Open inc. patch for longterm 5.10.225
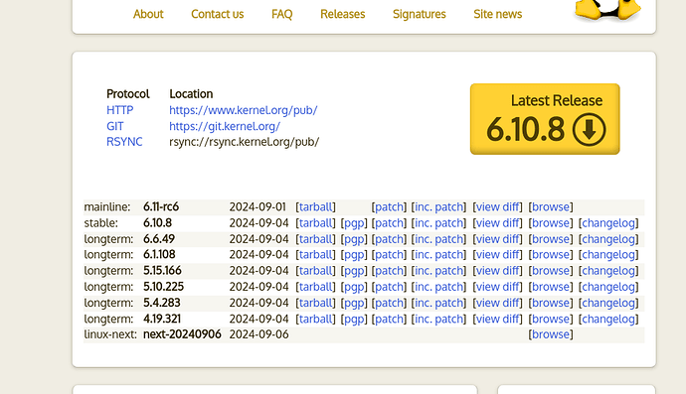The width and height of the screenshot is (686, 394). click(438, 287)
